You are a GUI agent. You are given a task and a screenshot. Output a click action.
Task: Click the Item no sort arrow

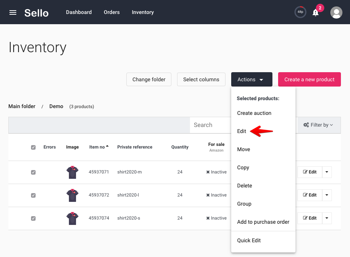(x=107, y=146)
